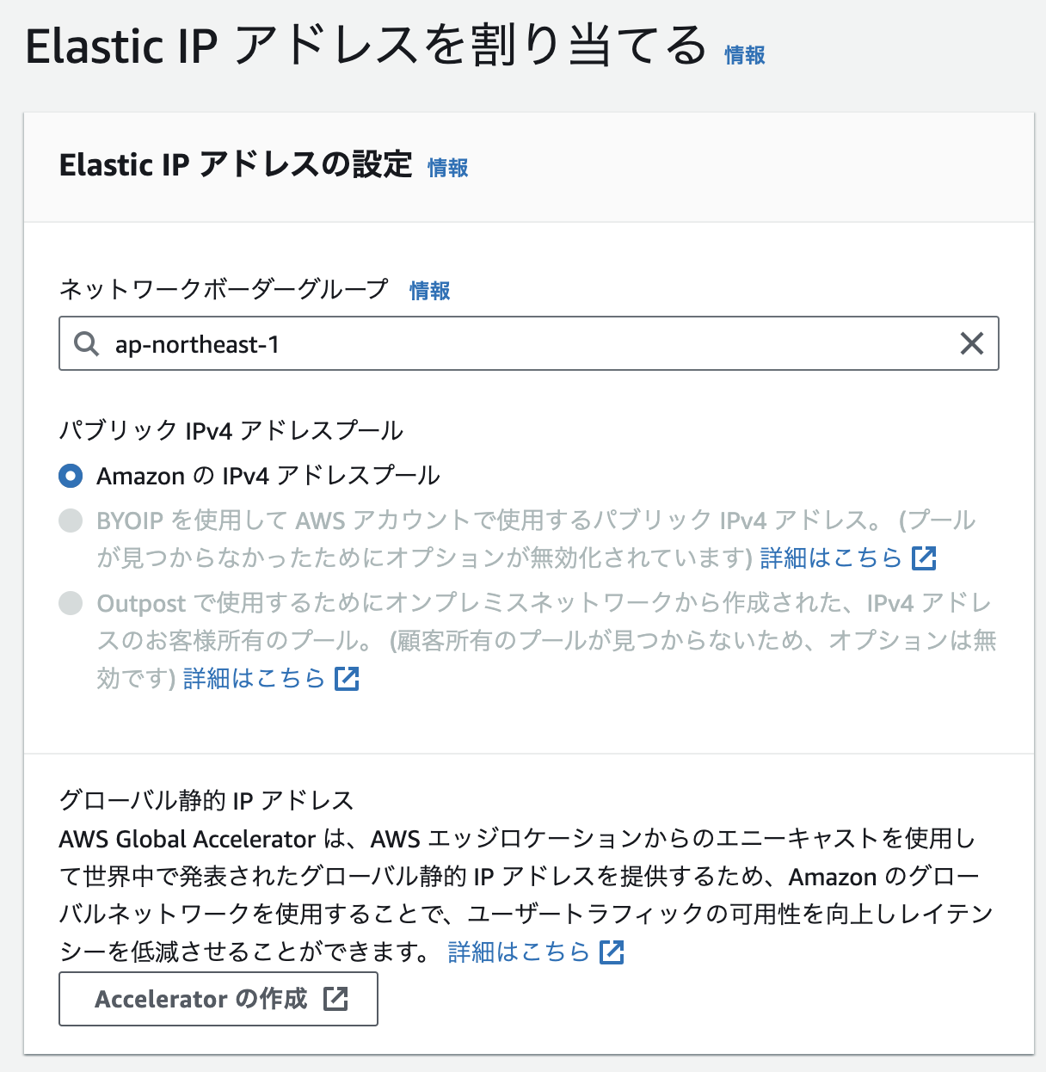Open the Outpost 詳細はこちら link
Viewport: 1046px width, 1072px height.
click(x=253, y=679)
